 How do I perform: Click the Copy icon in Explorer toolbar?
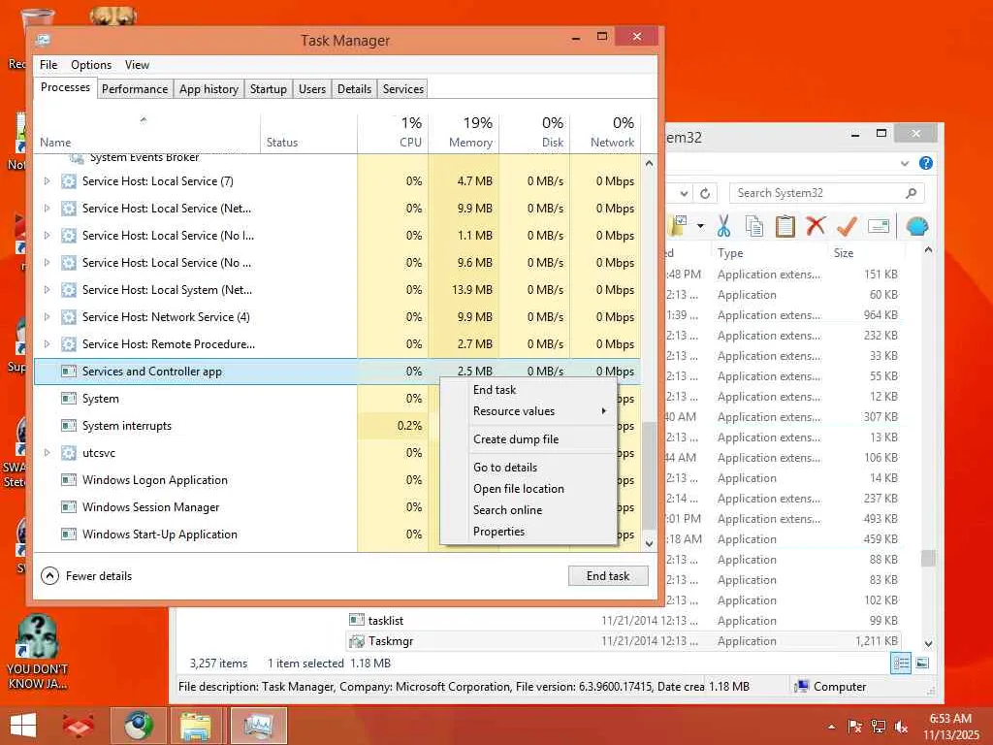coord(753,225)
